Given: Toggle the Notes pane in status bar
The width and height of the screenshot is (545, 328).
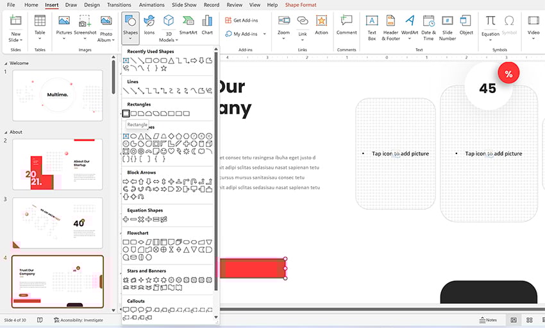Looking at the screenshot, I should (487, 320).
